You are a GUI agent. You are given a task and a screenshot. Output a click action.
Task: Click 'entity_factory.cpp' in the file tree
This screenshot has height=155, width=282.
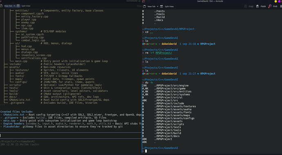tap(35, 17)
